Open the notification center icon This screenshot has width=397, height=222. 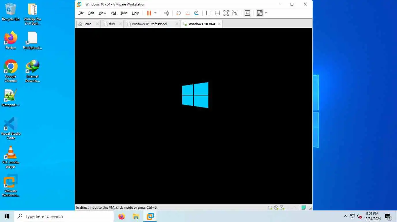click(x=388, y=216)
